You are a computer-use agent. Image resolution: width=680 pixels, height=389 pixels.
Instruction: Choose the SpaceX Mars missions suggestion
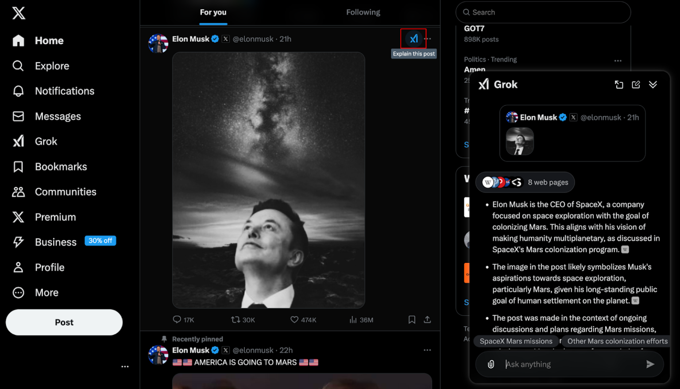tap(516, 341)
